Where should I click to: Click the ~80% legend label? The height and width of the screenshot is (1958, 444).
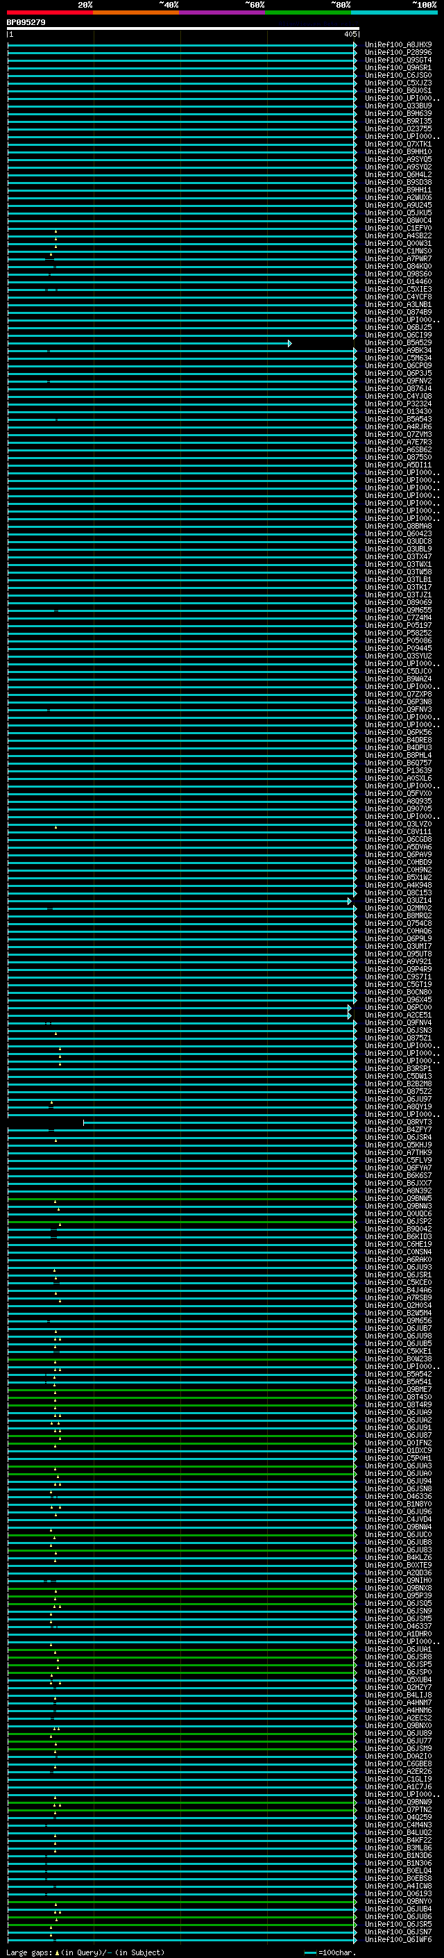point(341,5)
